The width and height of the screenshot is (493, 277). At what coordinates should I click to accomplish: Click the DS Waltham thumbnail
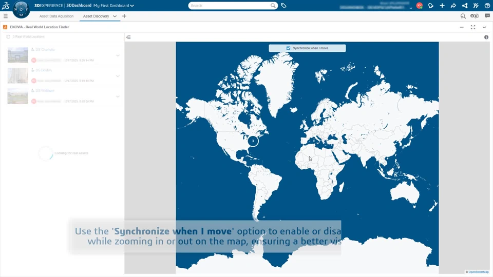17,96
